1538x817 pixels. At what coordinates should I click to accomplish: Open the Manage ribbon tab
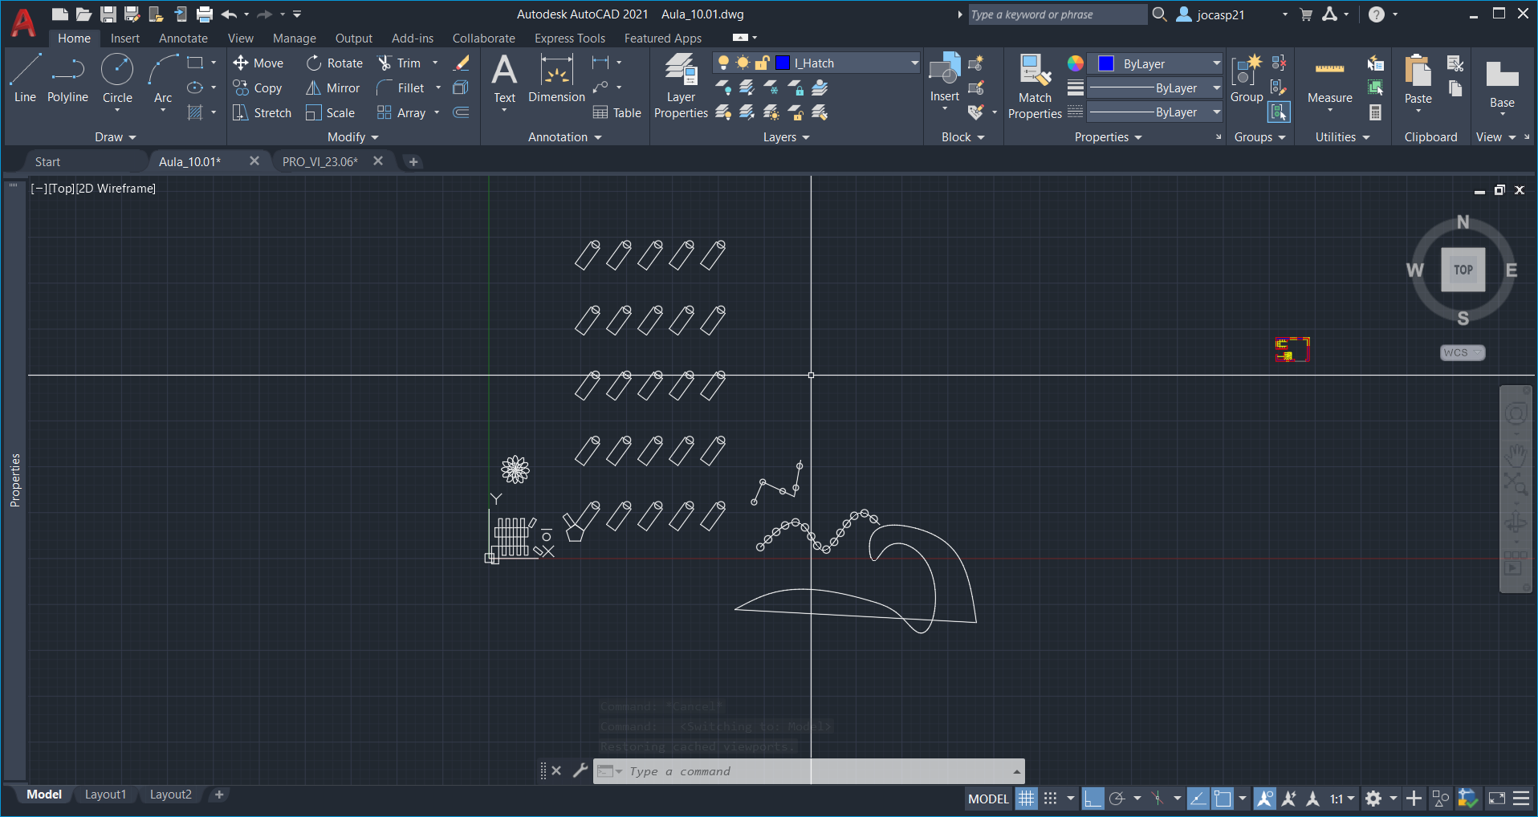pos(294,38)
